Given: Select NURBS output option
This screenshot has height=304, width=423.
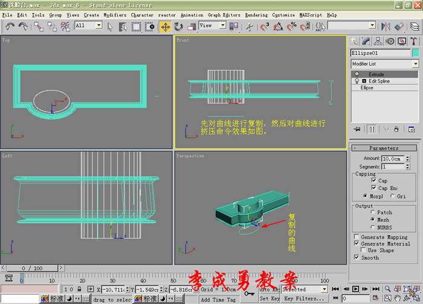Looking at the screenshot, I should tap(373, 227).
